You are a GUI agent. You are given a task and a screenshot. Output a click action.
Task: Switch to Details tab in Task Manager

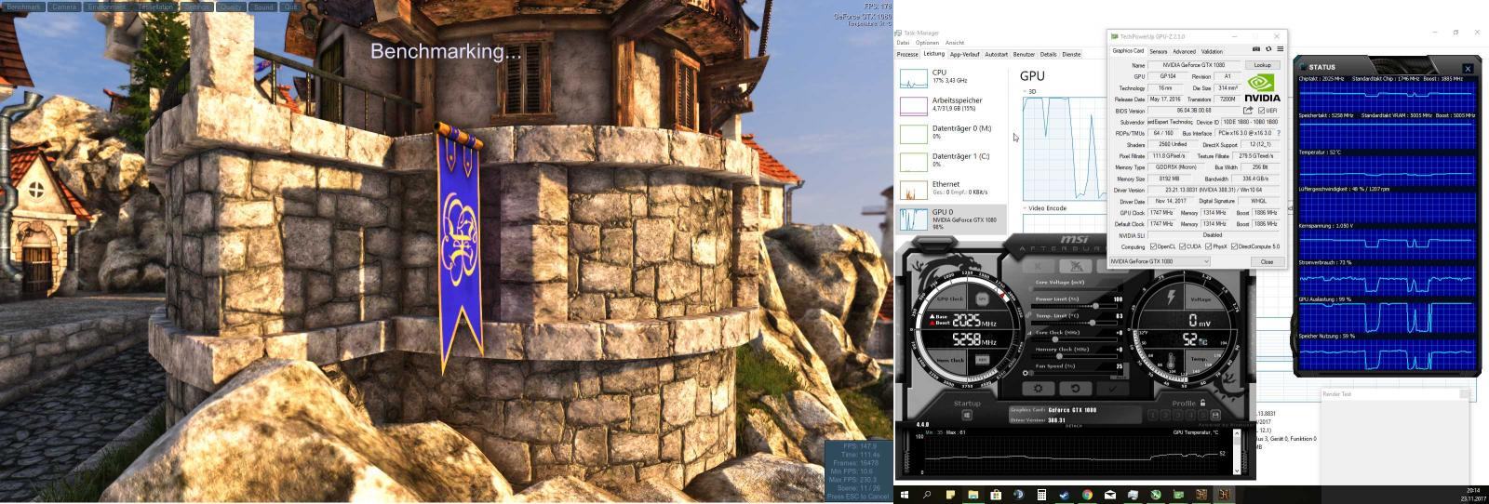pos(1048,54)
